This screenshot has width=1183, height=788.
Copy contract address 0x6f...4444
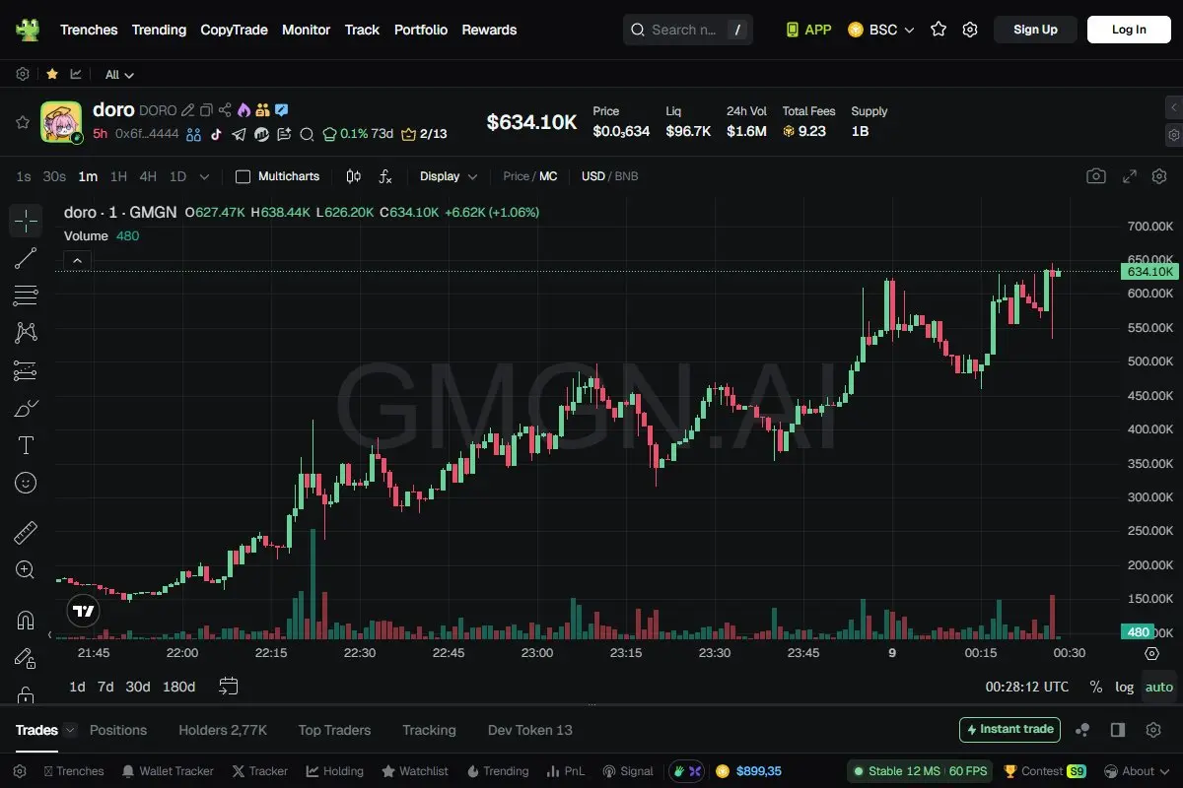pos(148,134)
